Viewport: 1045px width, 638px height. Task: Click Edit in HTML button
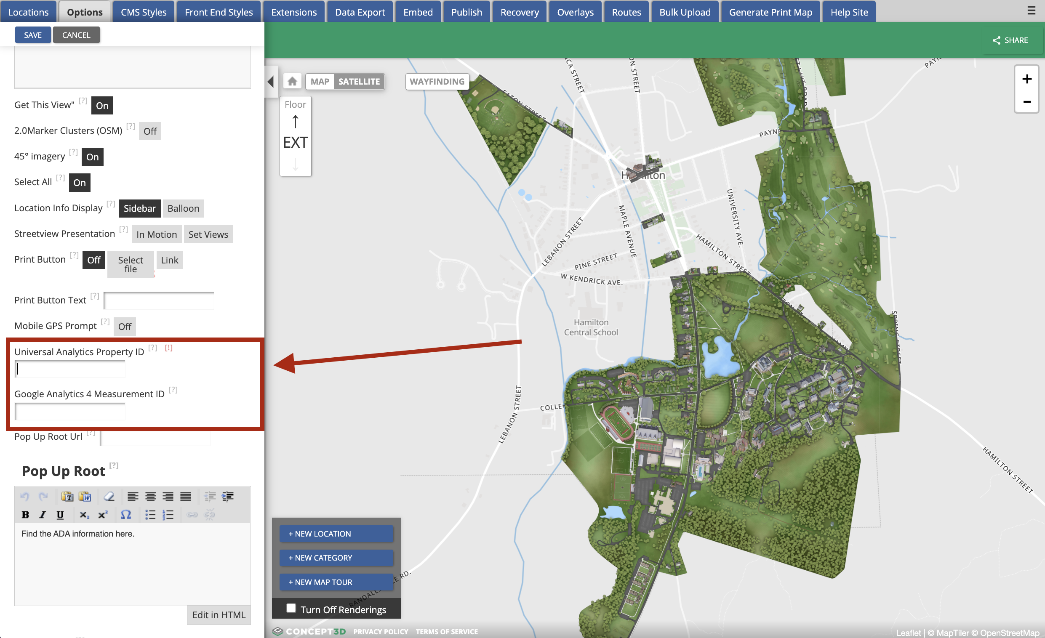(x=219, y=615)
